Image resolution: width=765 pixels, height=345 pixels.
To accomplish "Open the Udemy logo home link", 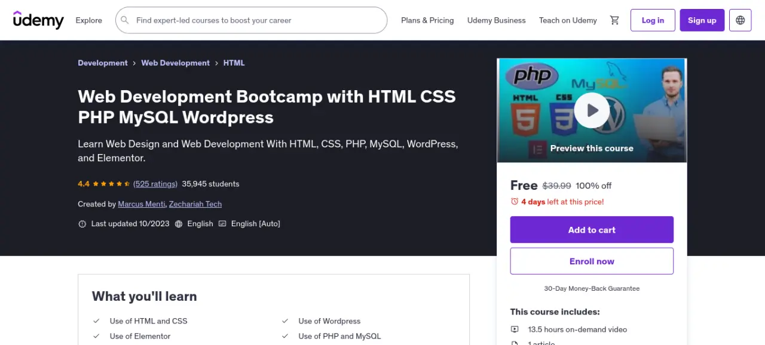I will pos(38,20).
